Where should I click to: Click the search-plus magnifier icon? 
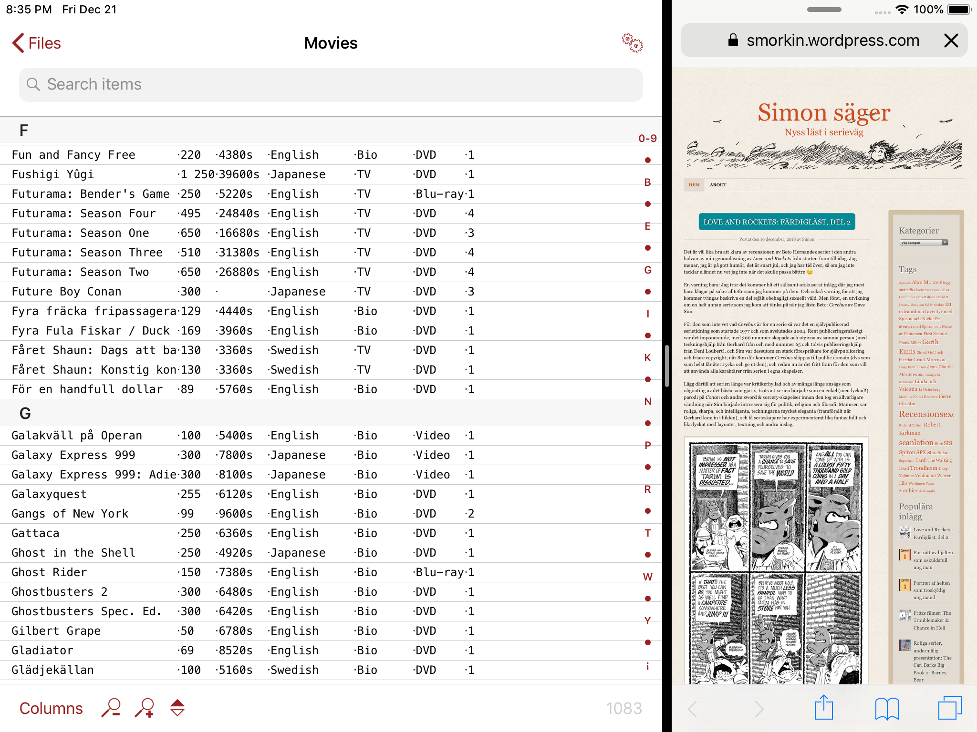(145, 708)
